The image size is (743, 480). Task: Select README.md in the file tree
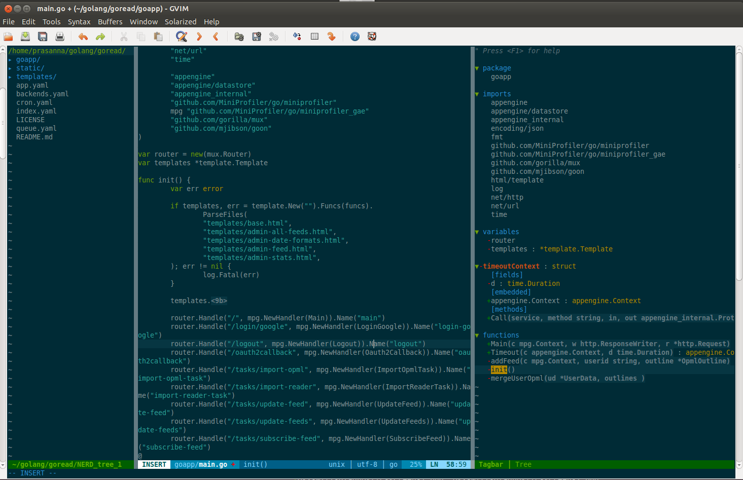[x=34, y=137]
